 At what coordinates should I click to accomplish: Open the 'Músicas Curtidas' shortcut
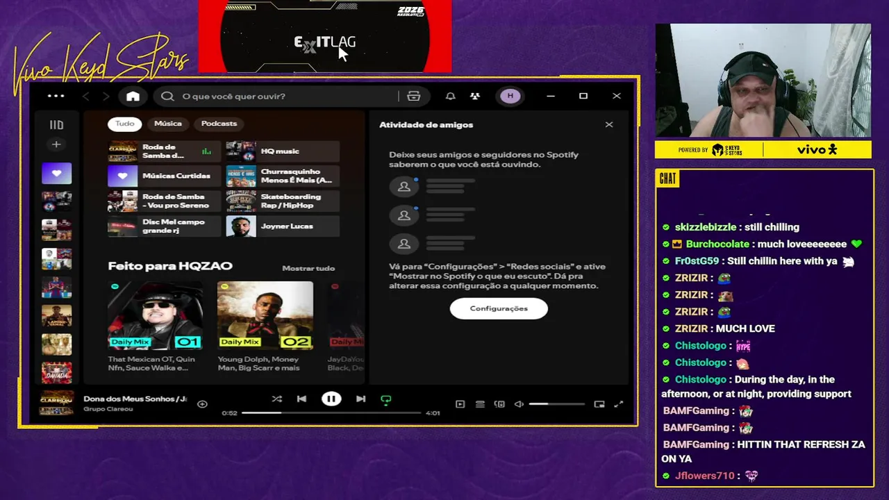pos(164,176)
